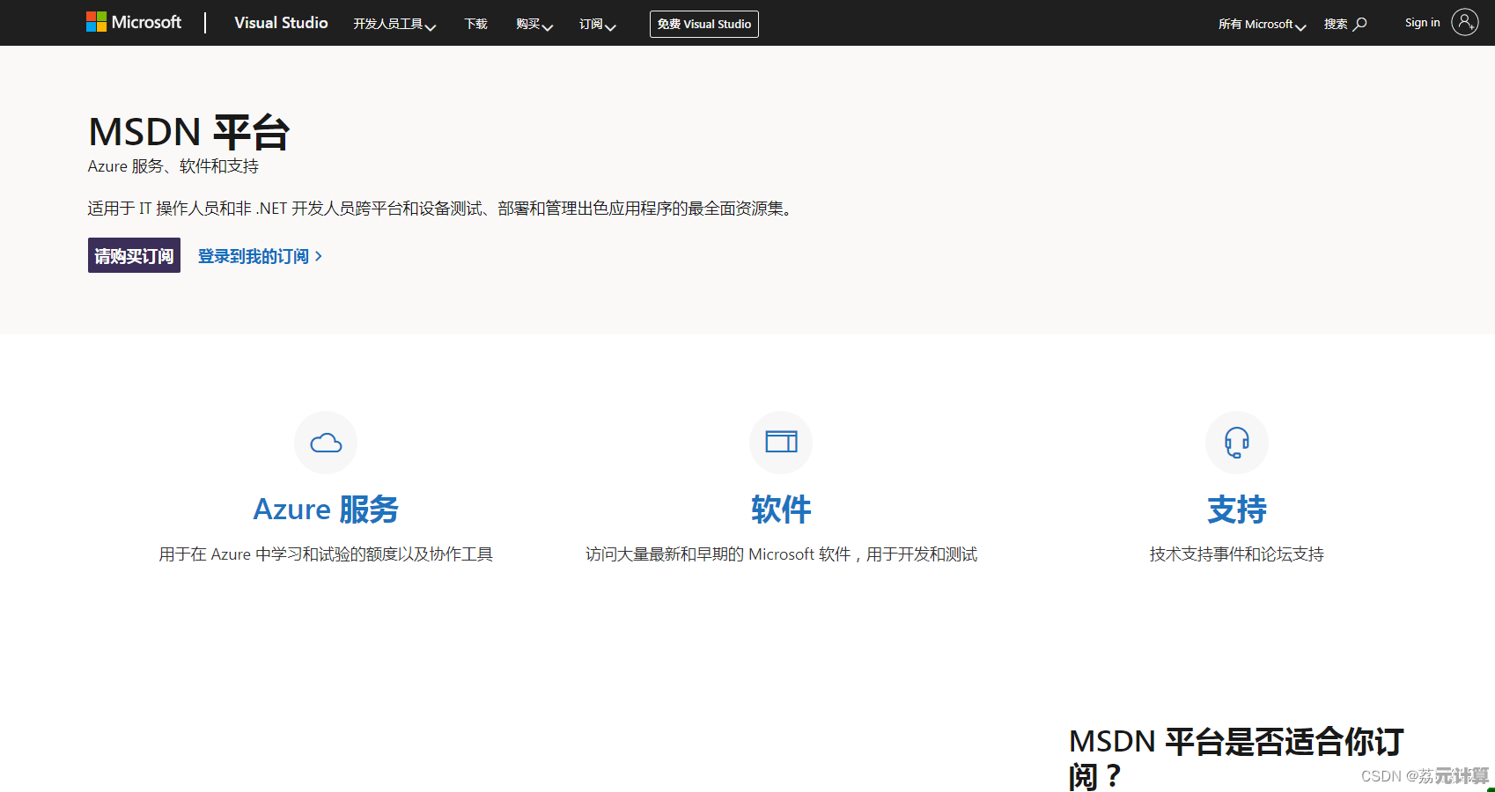
Task: Click the support headset icon
Action: tap(1236, 442)
